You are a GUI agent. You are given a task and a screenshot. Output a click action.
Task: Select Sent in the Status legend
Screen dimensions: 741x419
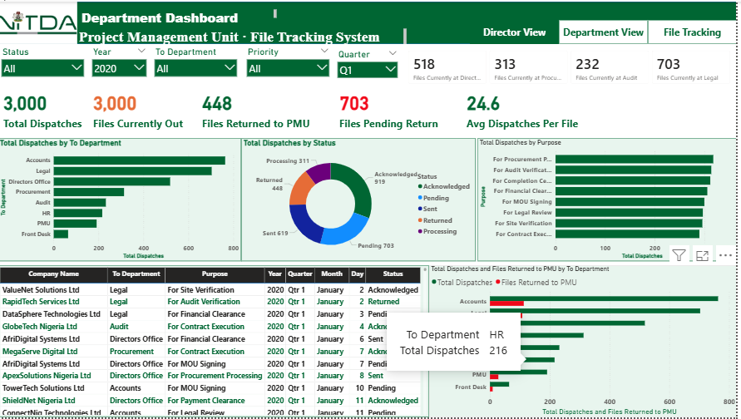tap(427, 209)
